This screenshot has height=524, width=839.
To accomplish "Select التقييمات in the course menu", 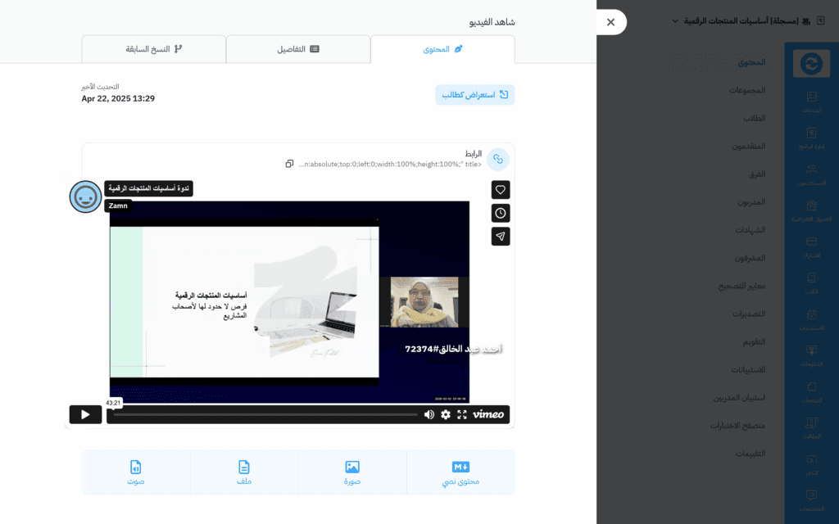I will coord(751,454).
